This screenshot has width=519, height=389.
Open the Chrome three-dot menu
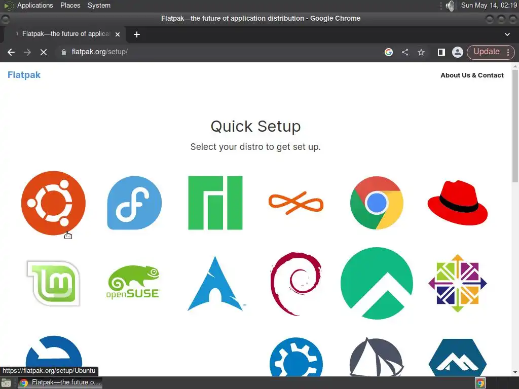(508, 52)
